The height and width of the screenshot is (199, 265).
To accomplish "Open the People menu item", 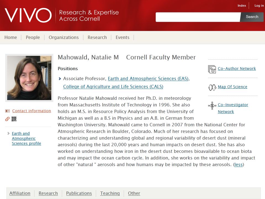I will coord(33,37).
